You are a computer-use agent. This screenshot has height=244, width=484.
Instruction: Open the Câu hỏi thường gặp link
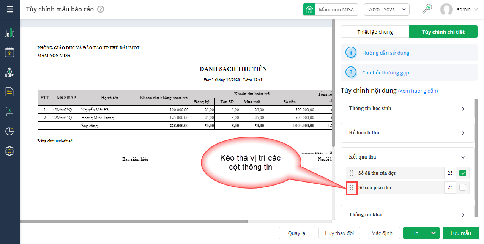pyautogui.click(x=385, y=72)
